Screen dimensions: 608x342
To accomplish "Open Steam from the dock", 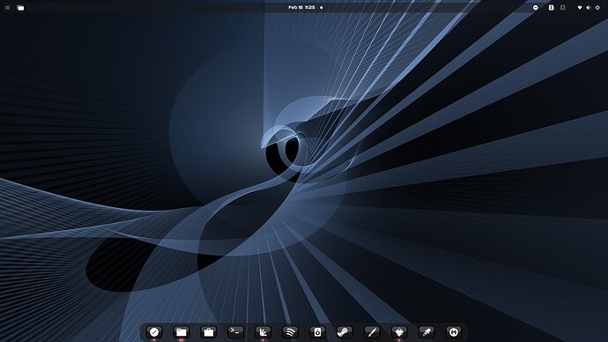I will coord(345,332).
